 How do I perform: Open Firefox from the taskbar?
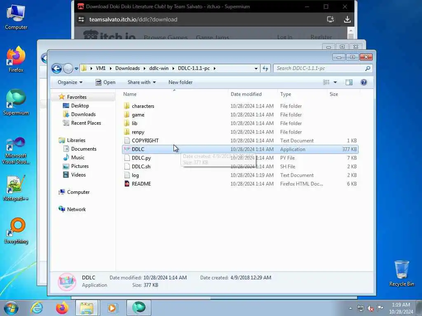[x=62, y=308]
